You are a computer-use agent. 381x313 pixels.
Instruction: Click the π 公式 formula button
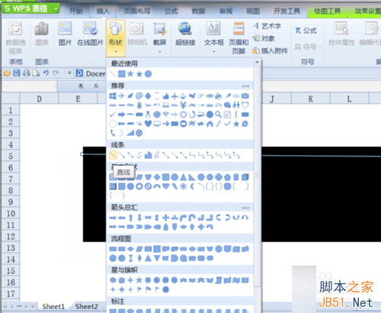[306, 31]
